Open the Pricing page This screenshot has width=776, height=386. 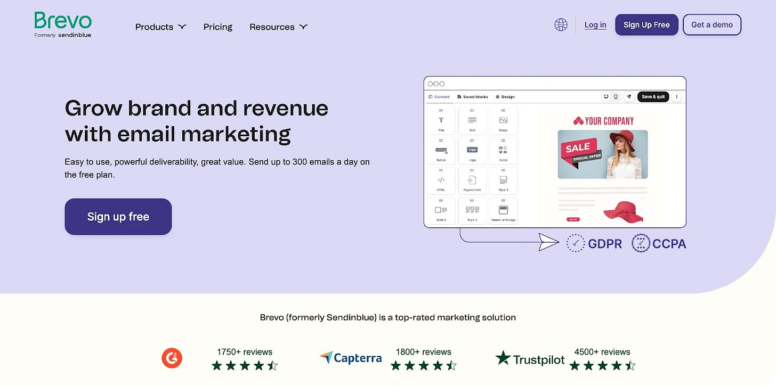click(x=218, y=27)
